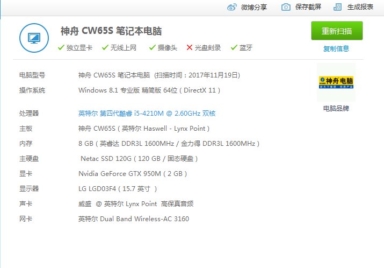Click the green 重新扫描 rescan button

click(337, 31)
